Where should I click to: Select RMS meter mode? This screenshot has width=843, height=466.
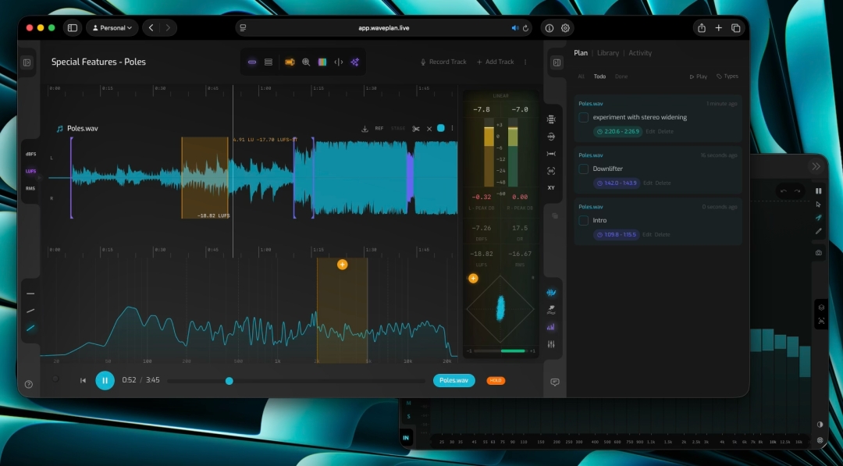(x=30, y=188)
